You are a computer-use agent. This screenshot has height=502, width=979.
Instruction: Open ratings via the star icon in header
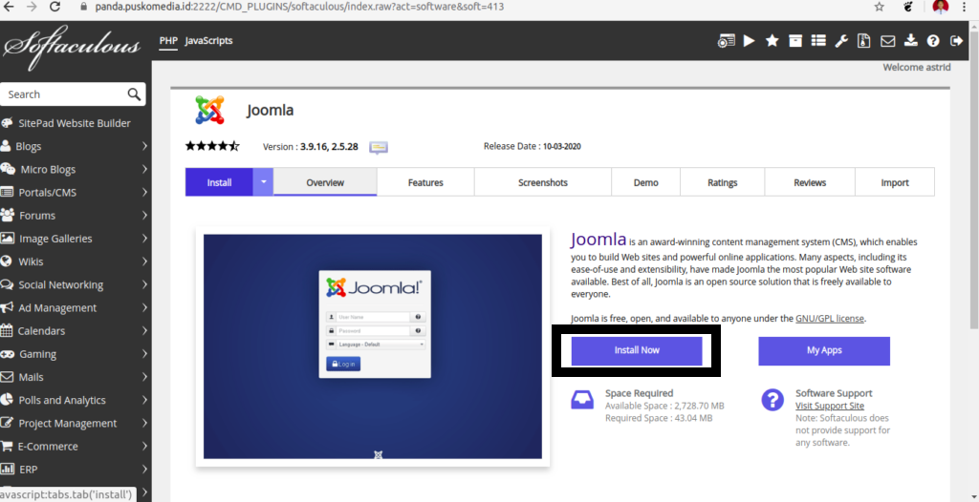point(772,41)
